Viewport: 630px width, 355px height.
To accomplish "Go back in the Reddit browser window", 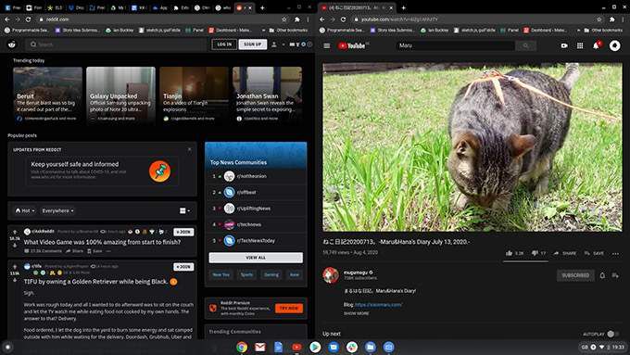I will [7, 19].
